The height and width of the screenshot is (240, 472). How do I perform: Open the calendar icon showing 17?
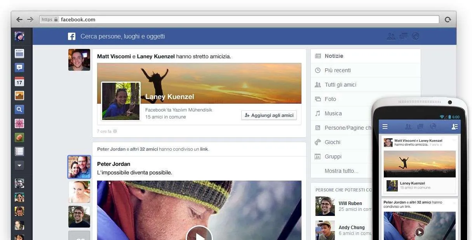pos(19,81)
